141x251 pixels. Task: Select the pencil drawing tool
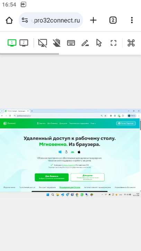tap(85, 43)
